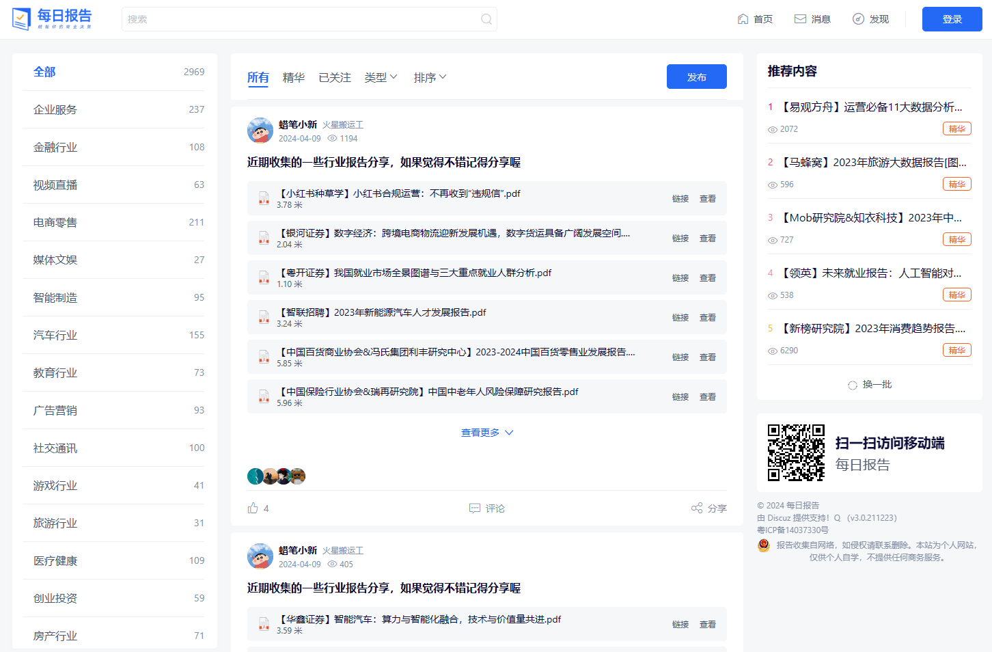Open 粤ICP备14037330号 footer link
The image size is (992, 652).
[x=793, y=530]
